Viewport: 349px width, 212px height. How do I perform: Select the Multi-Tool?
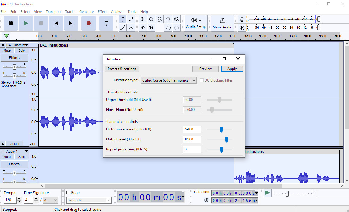131,27
